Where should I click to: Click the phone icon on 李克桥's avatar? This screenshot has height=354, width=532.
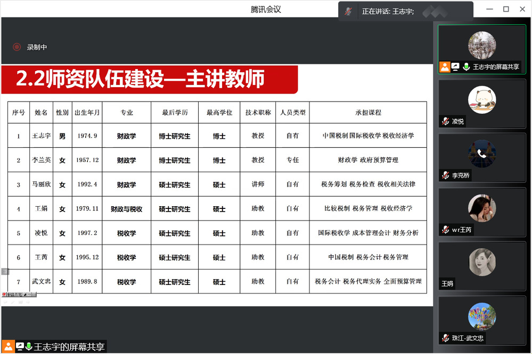coord(482,154)
